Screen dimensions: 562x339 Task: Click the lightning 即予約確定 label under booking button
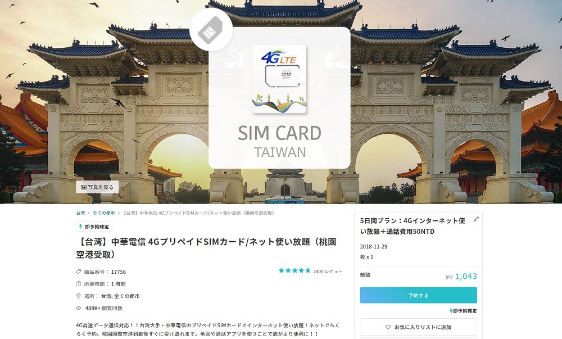click(x=463, y=311)
